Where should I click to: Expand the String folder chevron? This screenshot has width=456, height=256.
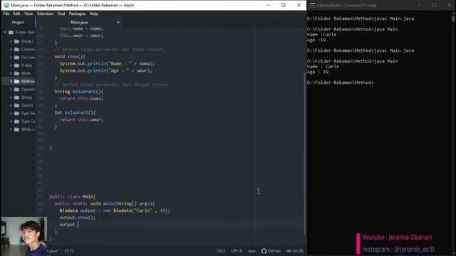coord(11,97)
